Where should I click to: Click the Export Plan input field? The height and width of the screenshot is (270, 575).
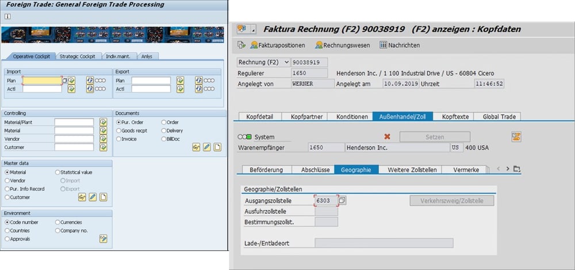(151, 80)
